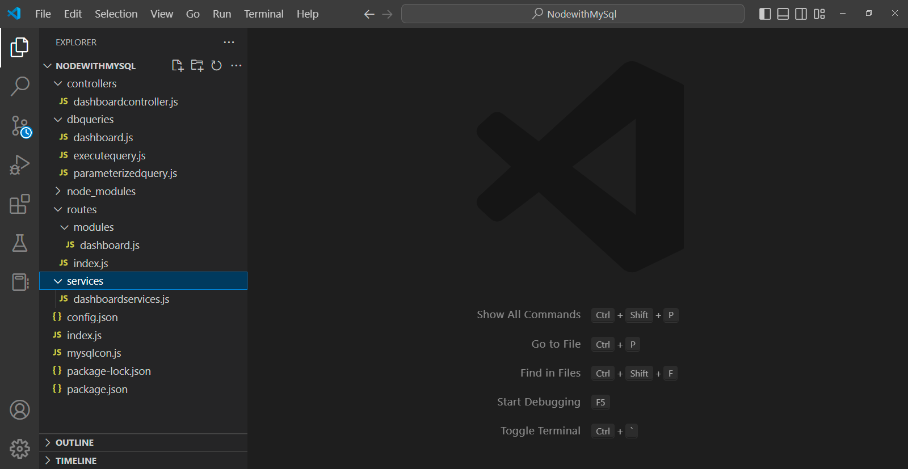Open Explorer views and more actions
Screen dimensions: 908x469
(229, 43)
